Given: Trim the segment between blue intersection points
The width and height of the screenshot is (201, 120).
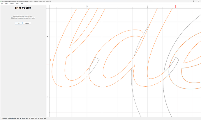Looking at the screenshot, I should (x=169, y=70).
